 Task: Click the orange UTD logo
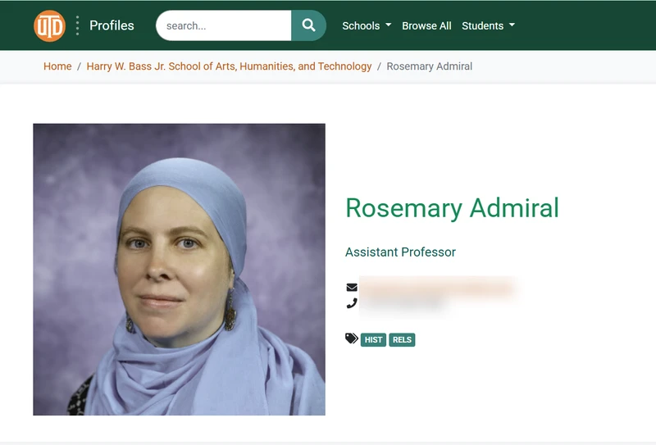click(49, 26)
